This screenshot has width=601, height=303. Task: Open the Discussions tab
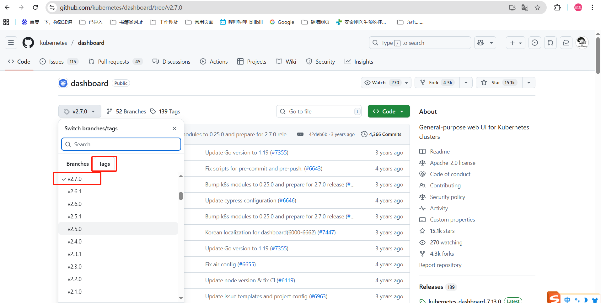(171, 62)
